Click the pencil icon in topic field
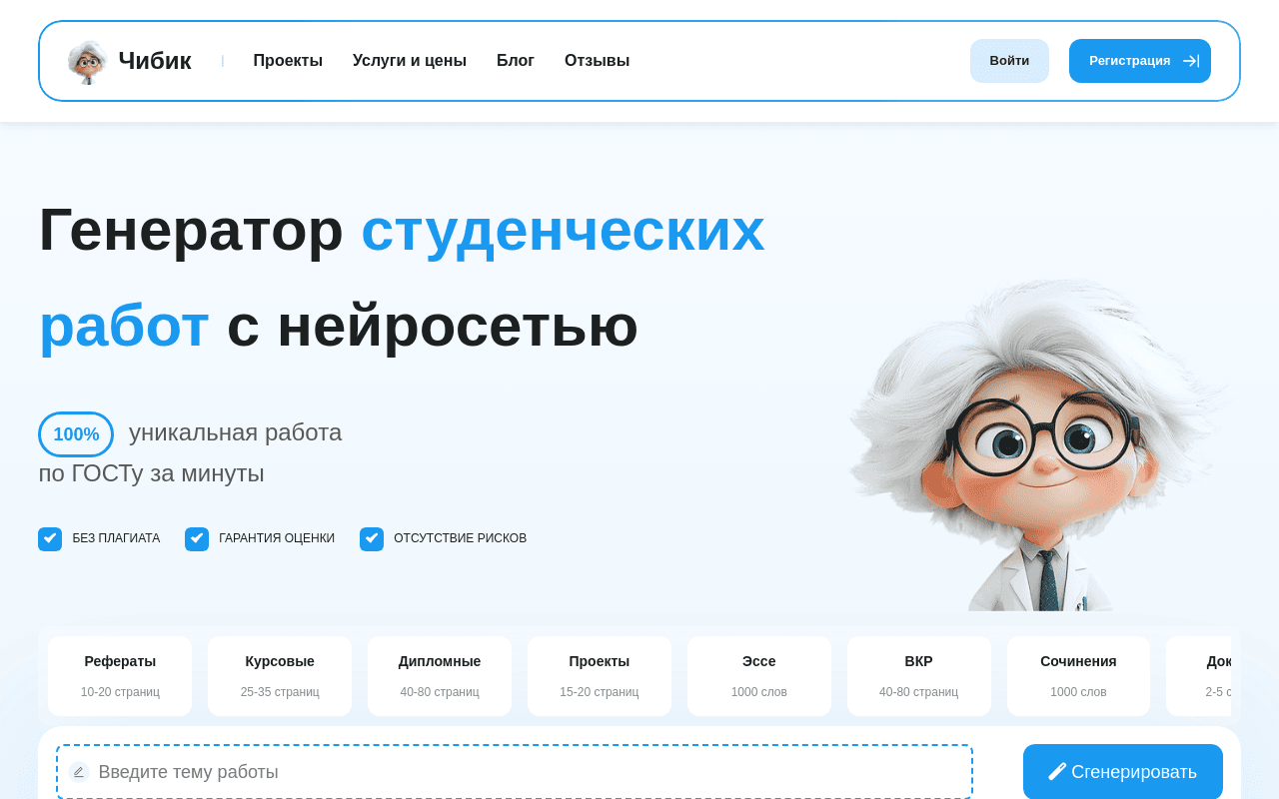Viewport: 1279px width, 799px height. (79, 772)
